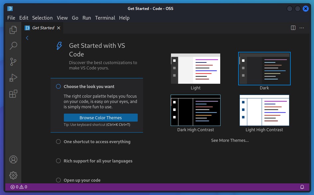Check the 'Open up your code' circle

pos(58,180)
